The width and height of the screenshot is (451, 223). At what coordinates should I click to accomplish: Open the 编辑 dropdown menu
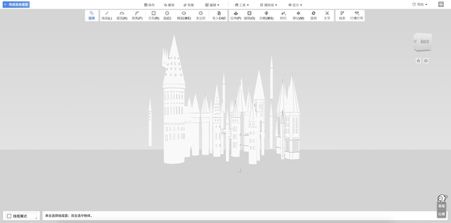[x=212, y=5]
